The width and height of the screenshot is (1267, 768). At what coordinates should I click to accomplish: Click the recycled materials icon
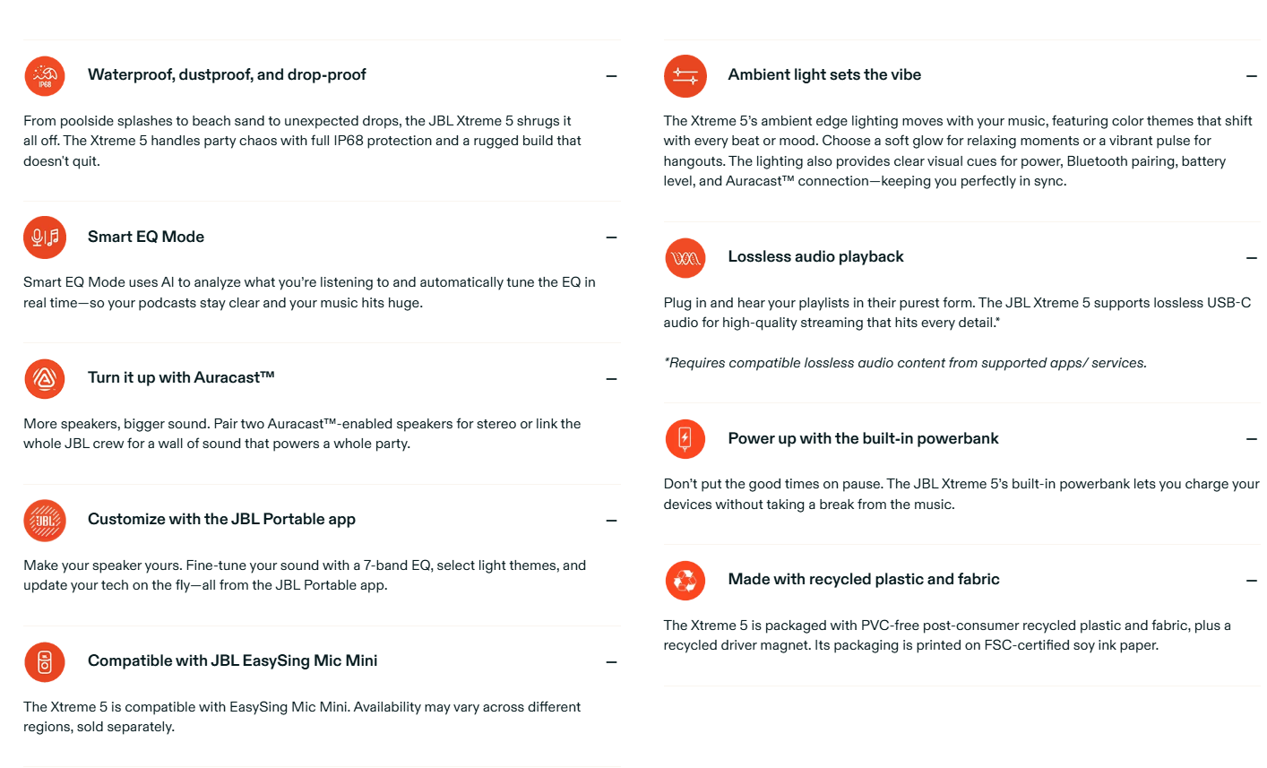click(x=685, y=581)
